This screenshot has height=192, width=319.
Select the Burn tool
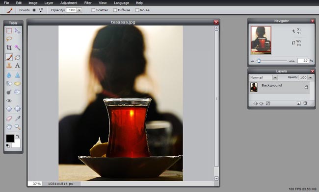click(x=18, y=92)
